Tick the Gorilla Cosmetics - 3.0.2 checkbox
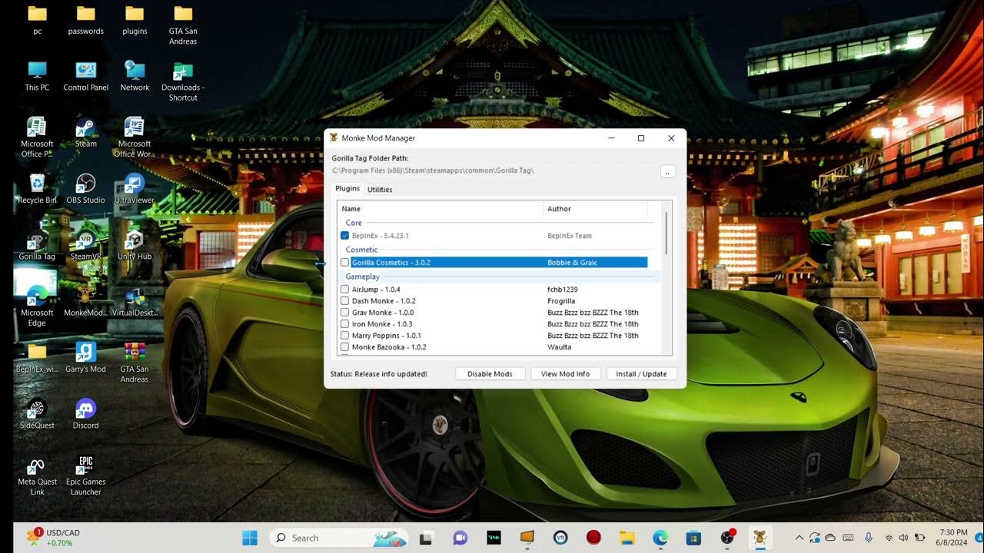 pyautogui.click(x=344, y=263)
